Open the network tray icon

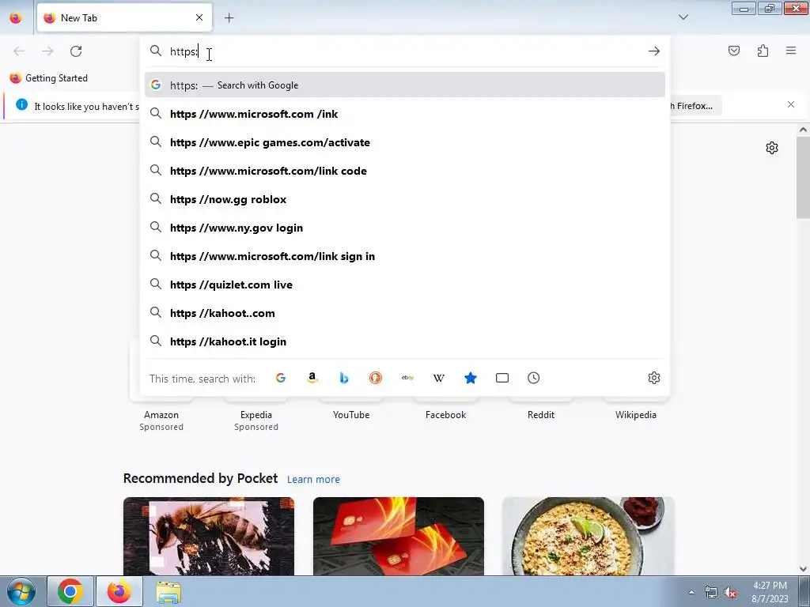point(711,593)
